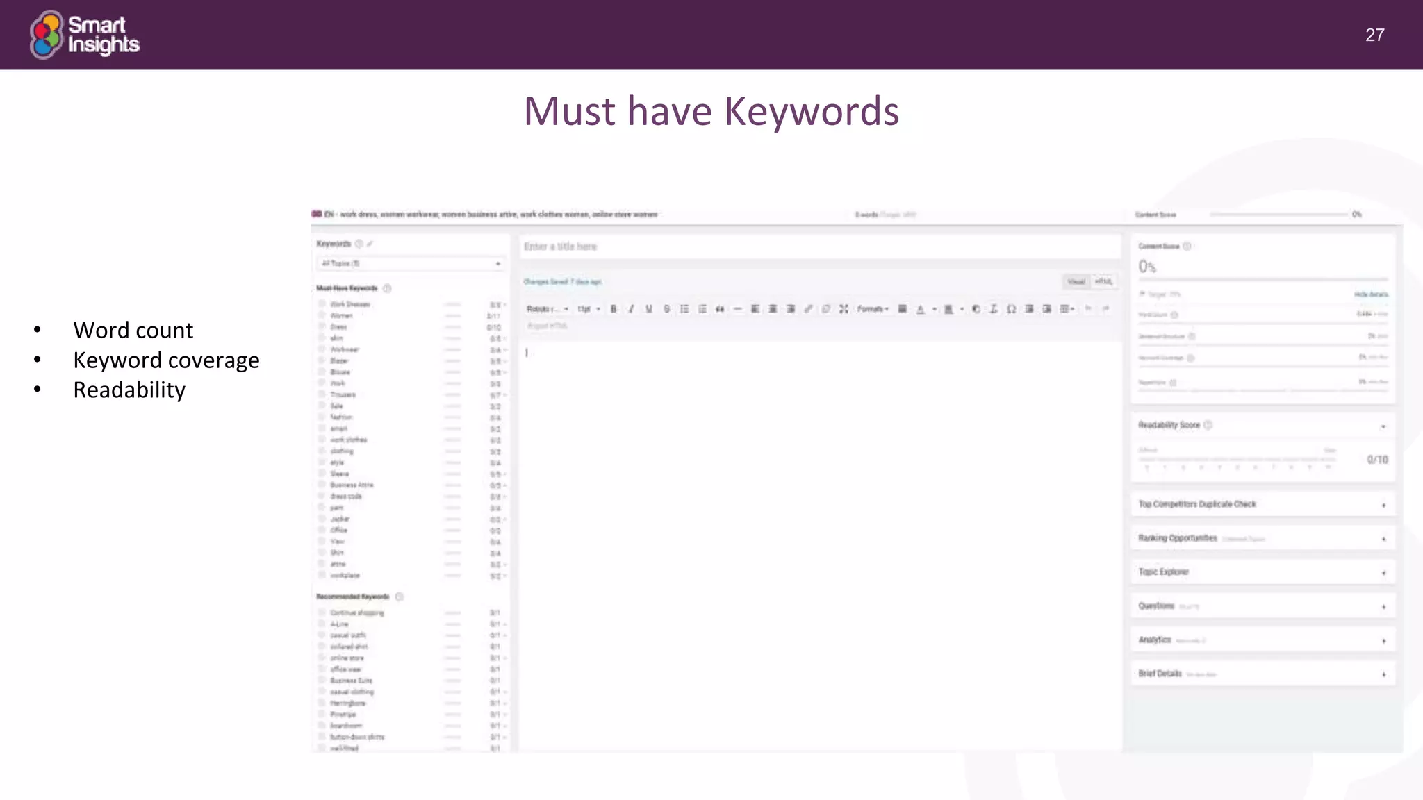Click the top Content Score progress bar
1423x800 pixels.
pyautogui.click(x=1278, y=215)
